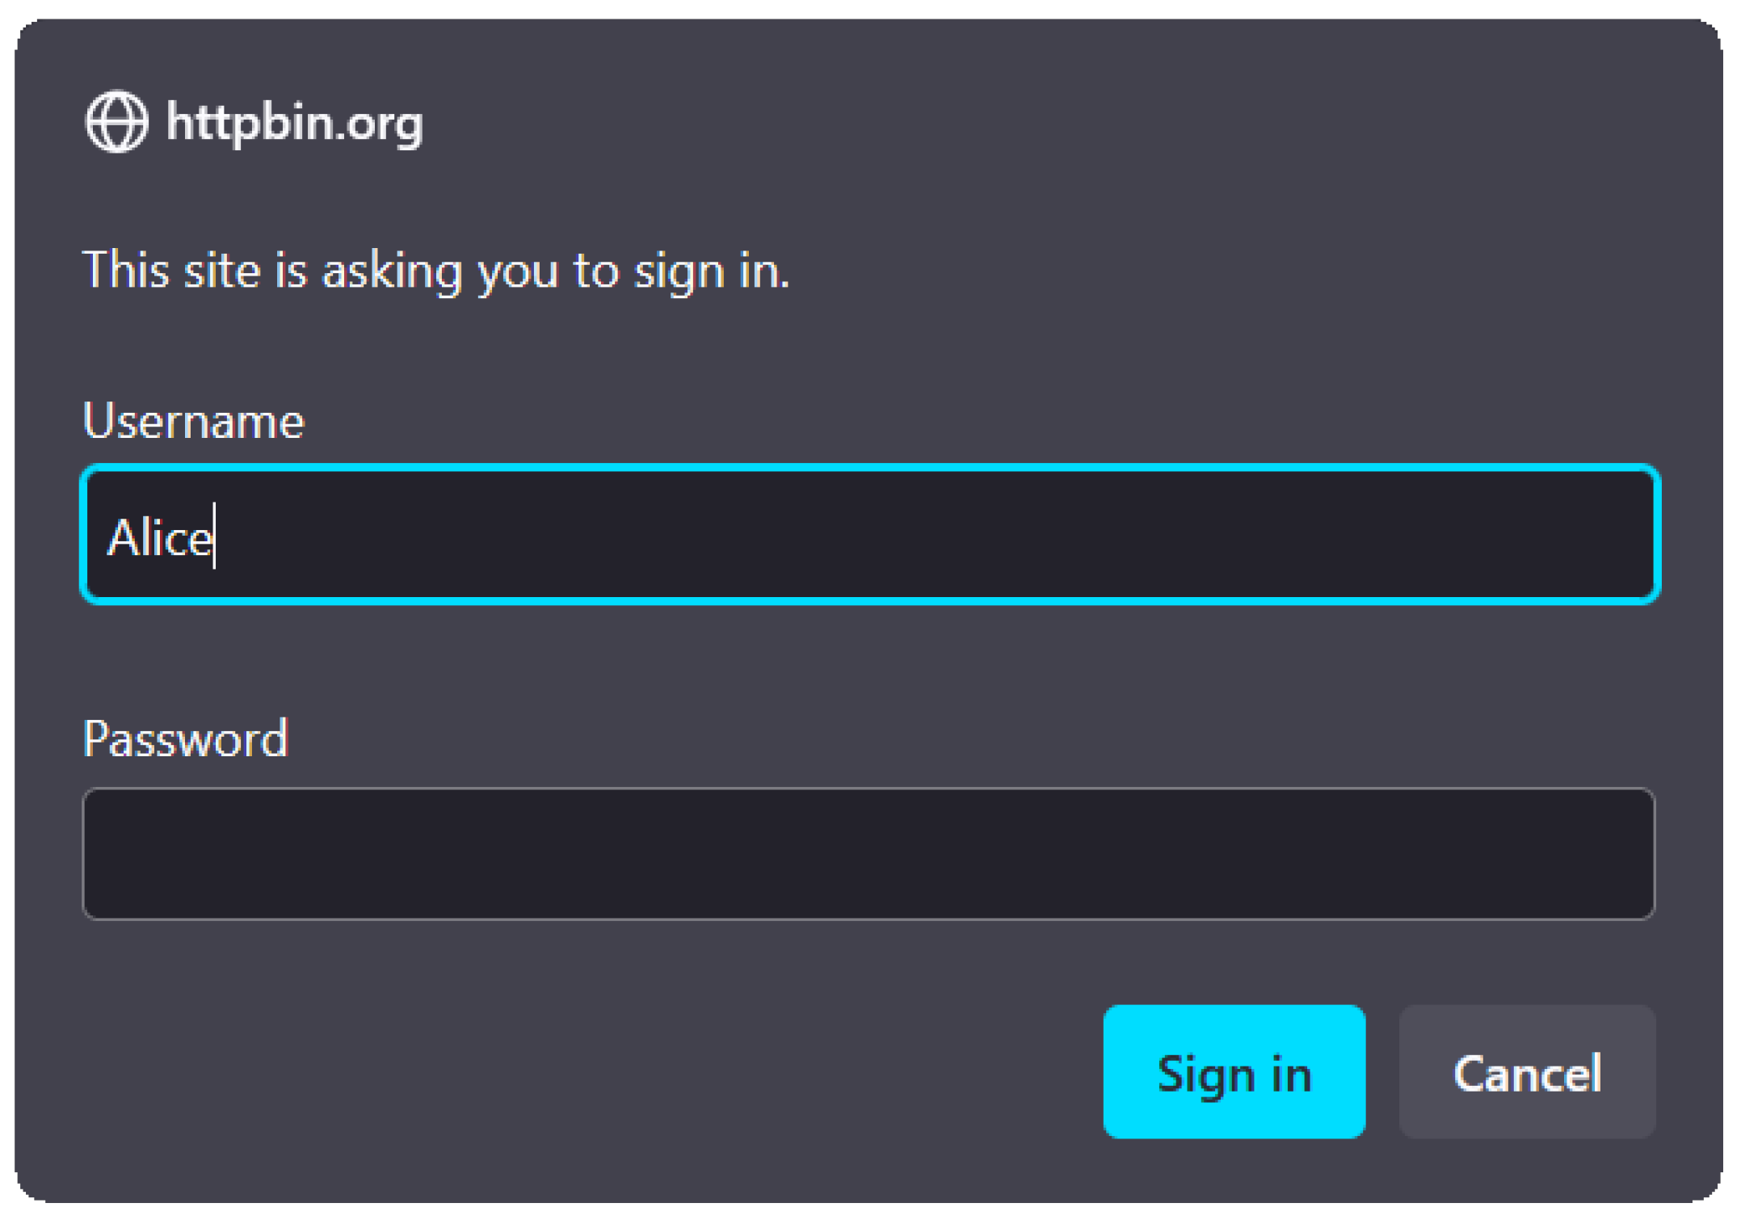Click the site identity globe icon
The height and width of the screenshot is (1220, 1741).
click(x=117, y=122)
